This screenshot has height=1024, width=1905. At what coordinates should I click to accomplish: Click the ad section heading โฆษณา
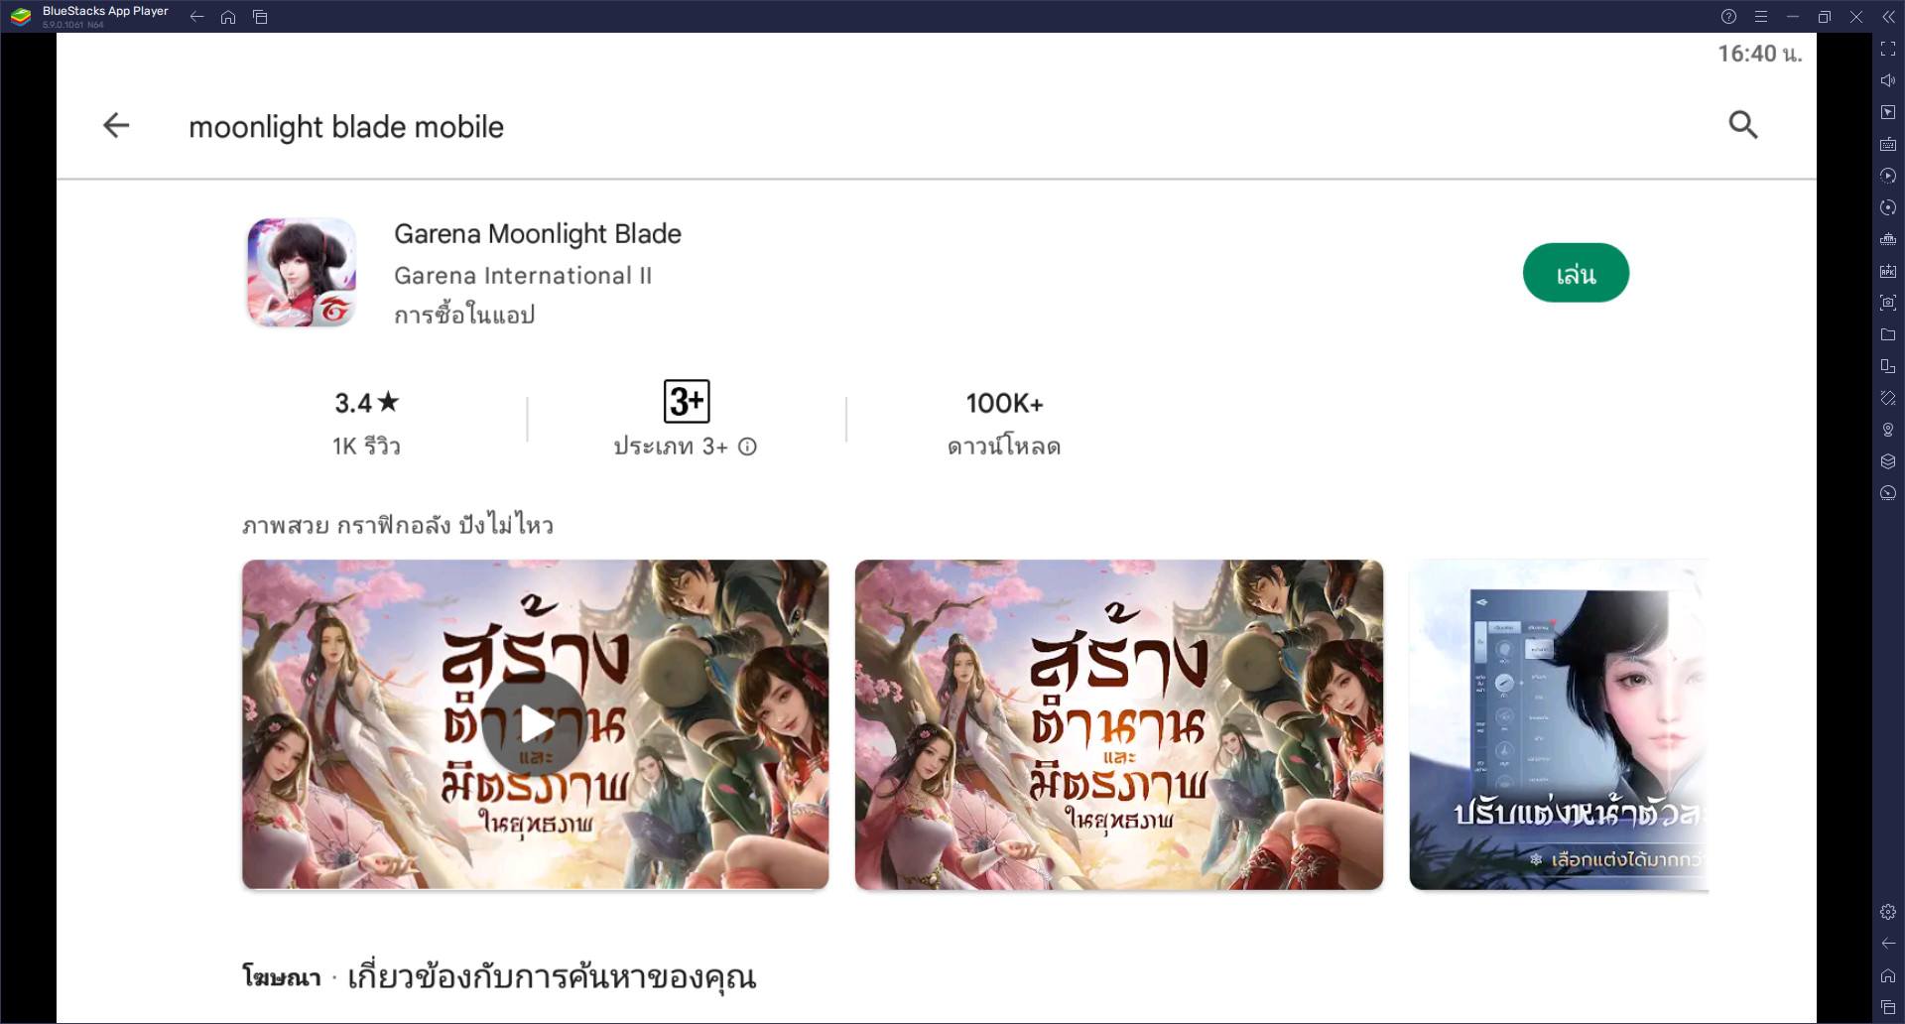point(282,978)
